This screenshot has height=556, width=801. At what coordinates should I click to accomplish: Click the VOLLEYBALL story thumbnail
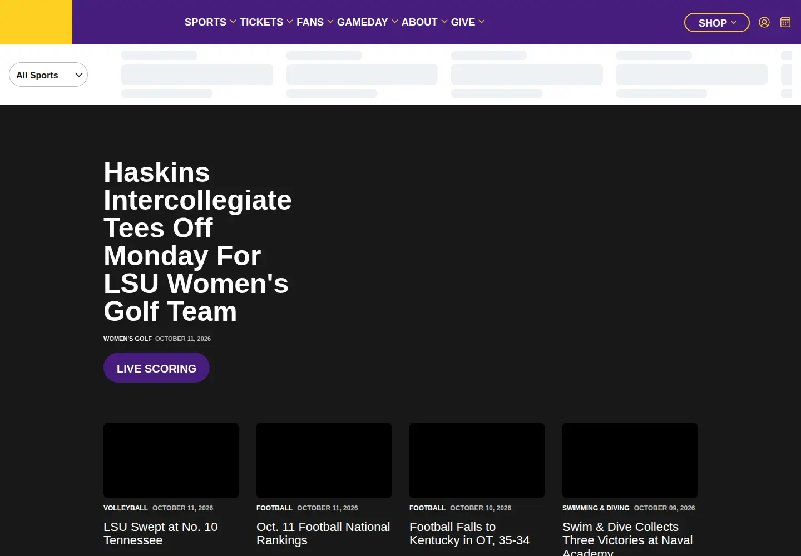pyautogui.click(x=171, y=460)
